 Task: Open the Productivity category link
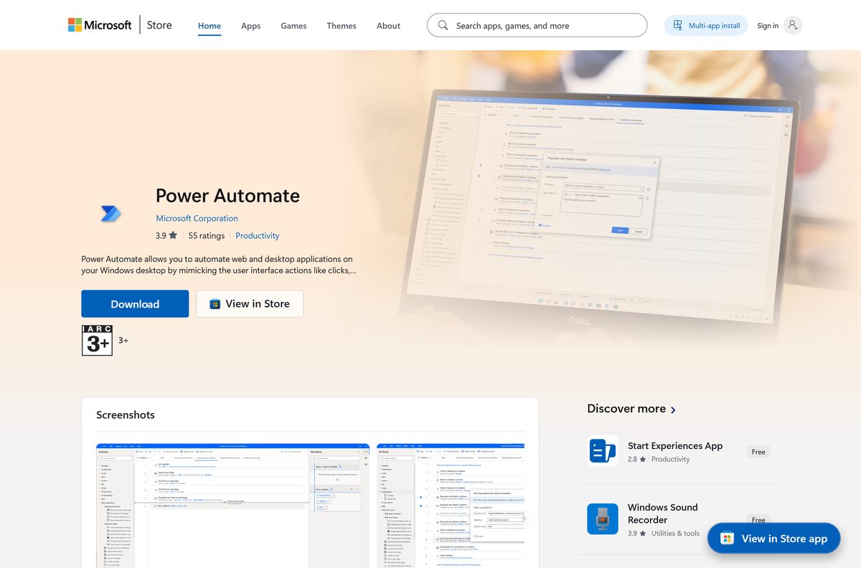pyautogui.click(x=258, y=235)
